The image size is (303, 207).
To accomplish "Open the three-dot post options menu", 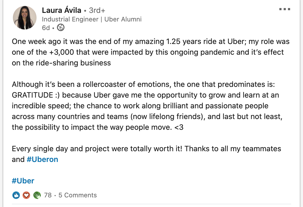I will (285, 9).
